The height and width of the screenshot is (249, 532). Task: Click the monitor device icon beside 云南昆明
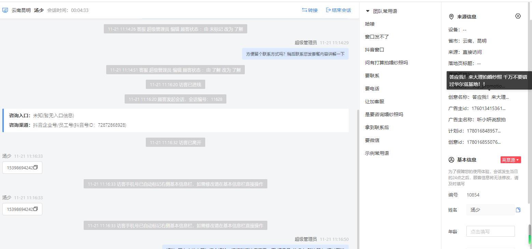coord(5,10)
